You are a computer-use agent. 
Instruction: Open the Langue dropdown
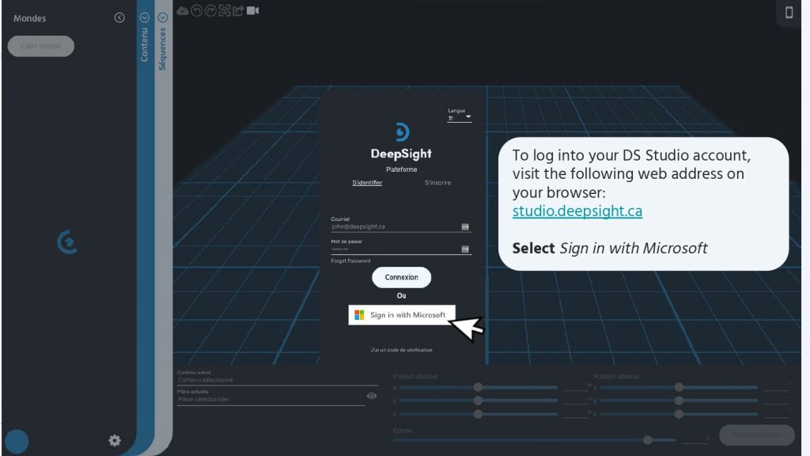tap(460, 117)
